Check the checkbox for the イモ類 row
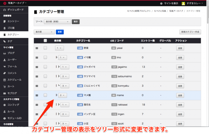The width and height of the screenshot is (209, 134). tap(45, 57)
